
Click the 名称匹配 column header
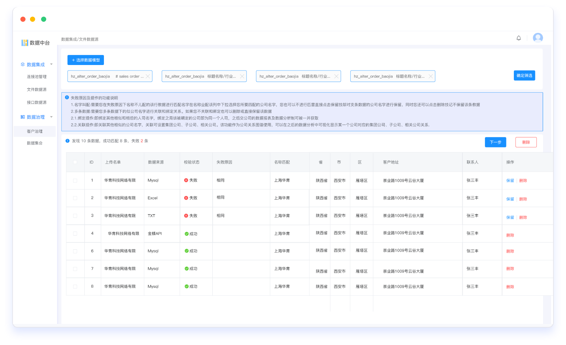pyautogui.click(x=282, y=162)
